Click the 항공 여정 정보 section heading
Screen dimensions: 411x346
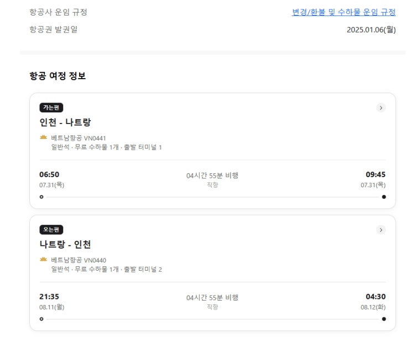click(x=58, y=76)
